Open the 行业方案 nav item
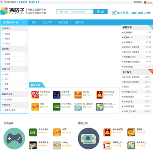 48,23
